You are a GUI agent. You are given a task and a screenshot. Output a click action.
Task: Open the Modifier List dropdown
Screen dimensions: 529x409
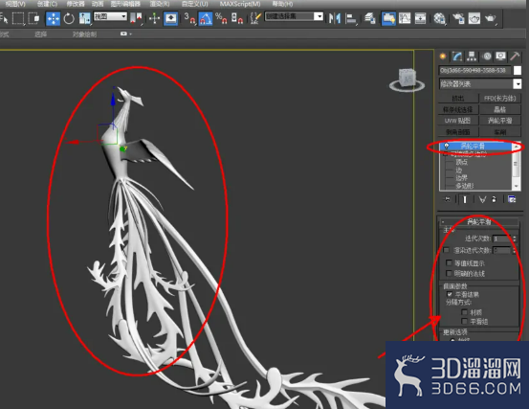point(480,83)
